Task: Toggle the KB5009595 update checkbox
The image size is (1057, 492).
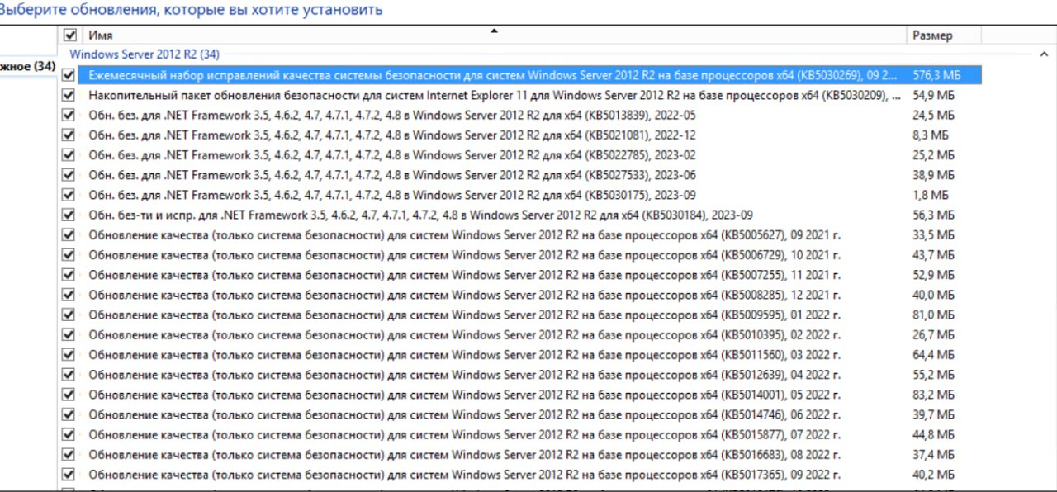Action: [69, 315]
